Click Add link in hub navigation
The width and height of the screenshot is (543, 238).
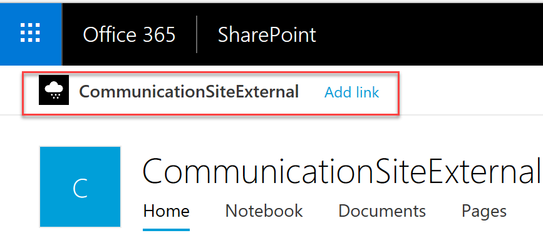point(351,92)
